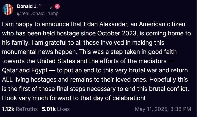Click the word celebration! ending the post

129,98
